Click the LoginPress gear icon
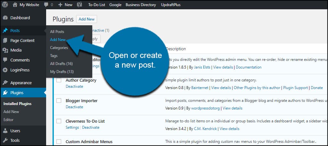Screen dimensions: 328x146 [5, 70]
